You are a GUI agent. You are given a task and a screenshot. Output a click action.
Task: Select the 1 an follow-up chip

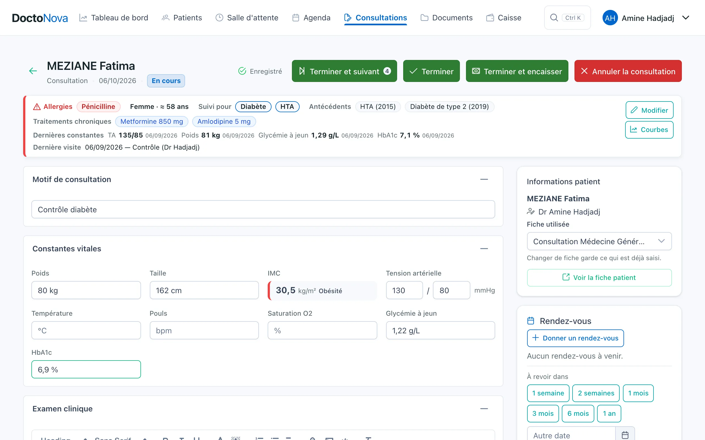coord(609,414)
